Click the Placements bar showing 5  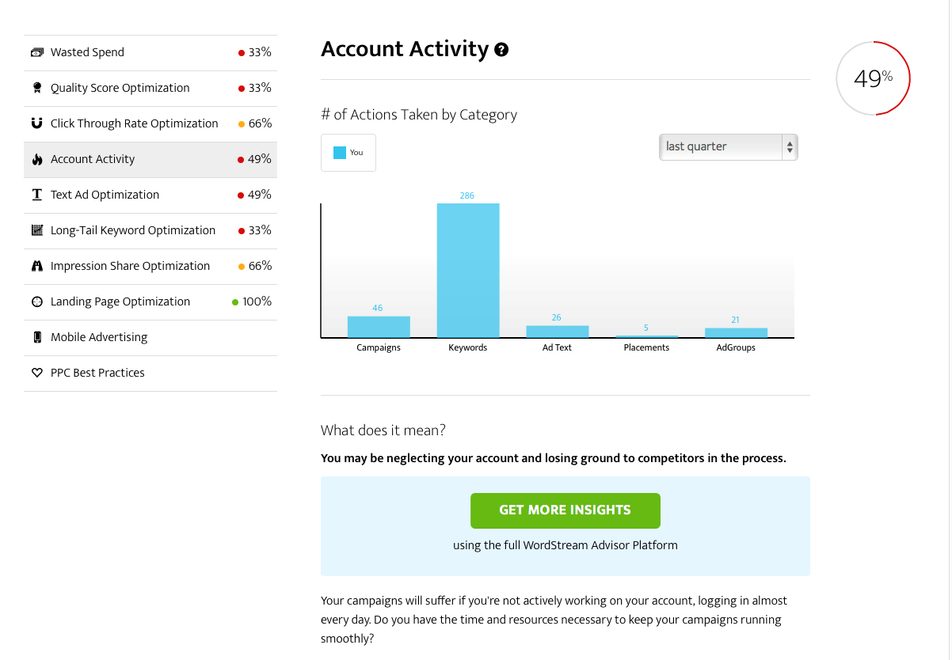tap(647, 336)
